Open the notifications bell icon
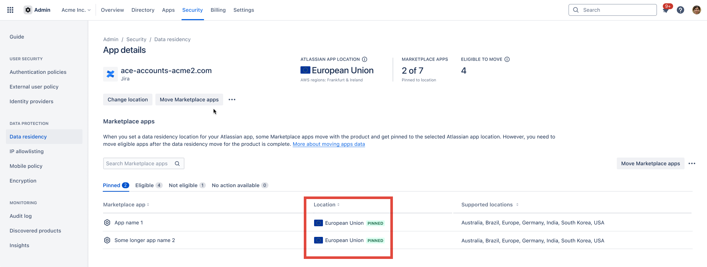 666,10
